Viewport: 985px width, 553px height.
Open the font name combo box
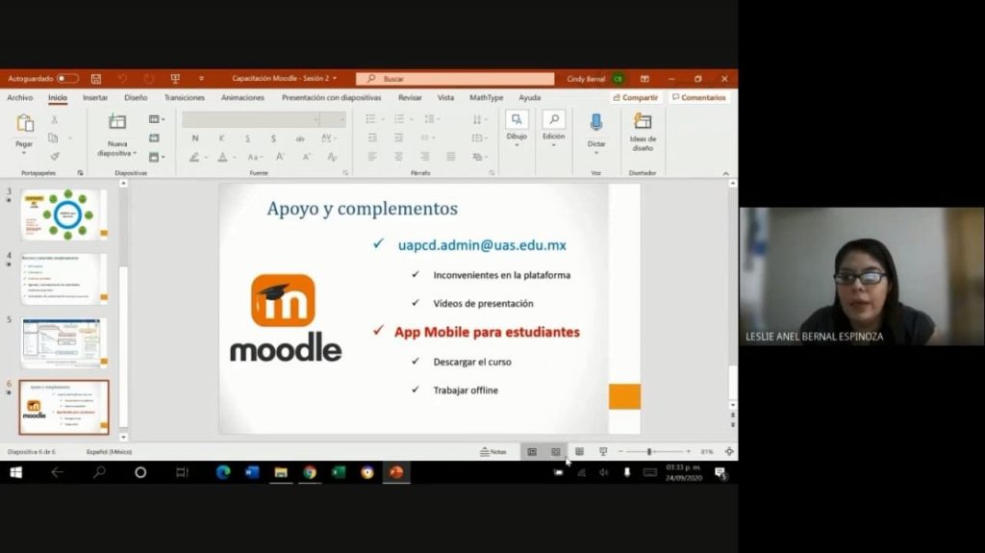251,119
